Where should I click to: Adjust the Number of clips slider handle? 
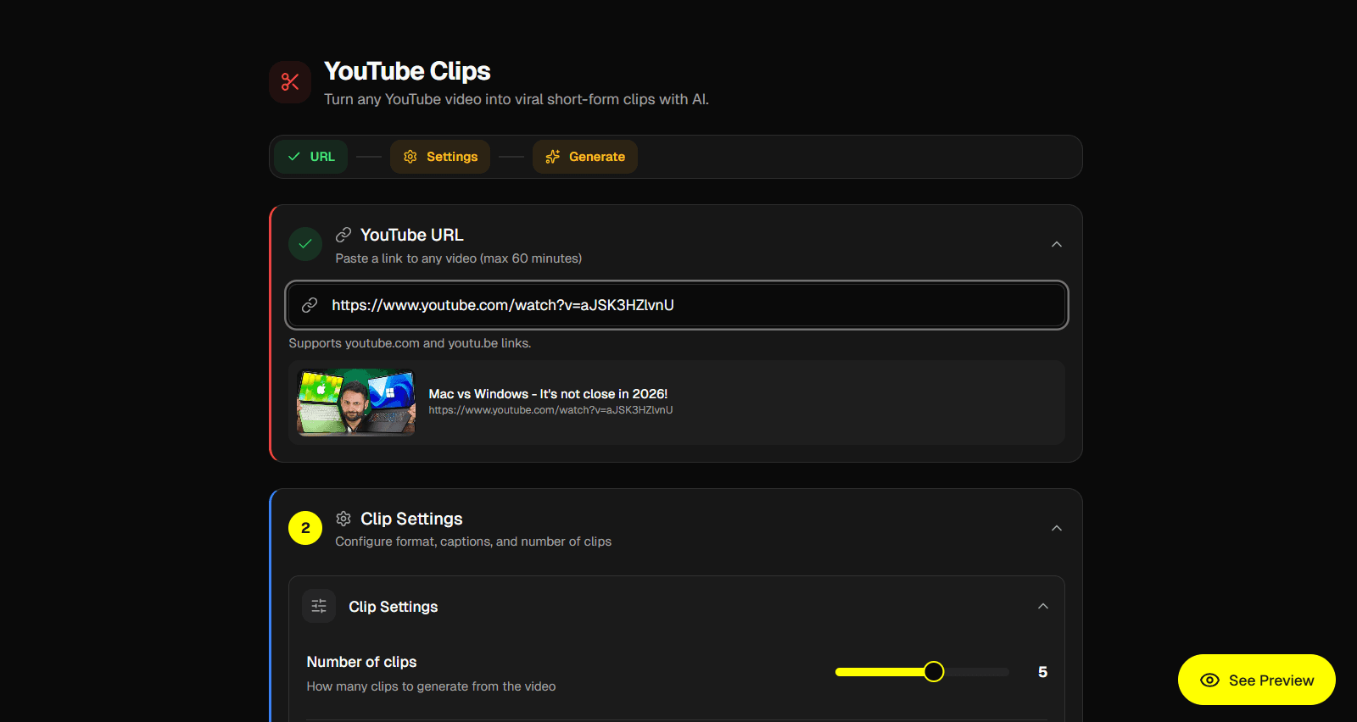click(934, 672)
